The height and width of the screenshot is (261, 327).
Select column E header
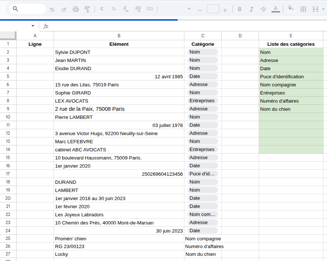click(x=291, y=36)
